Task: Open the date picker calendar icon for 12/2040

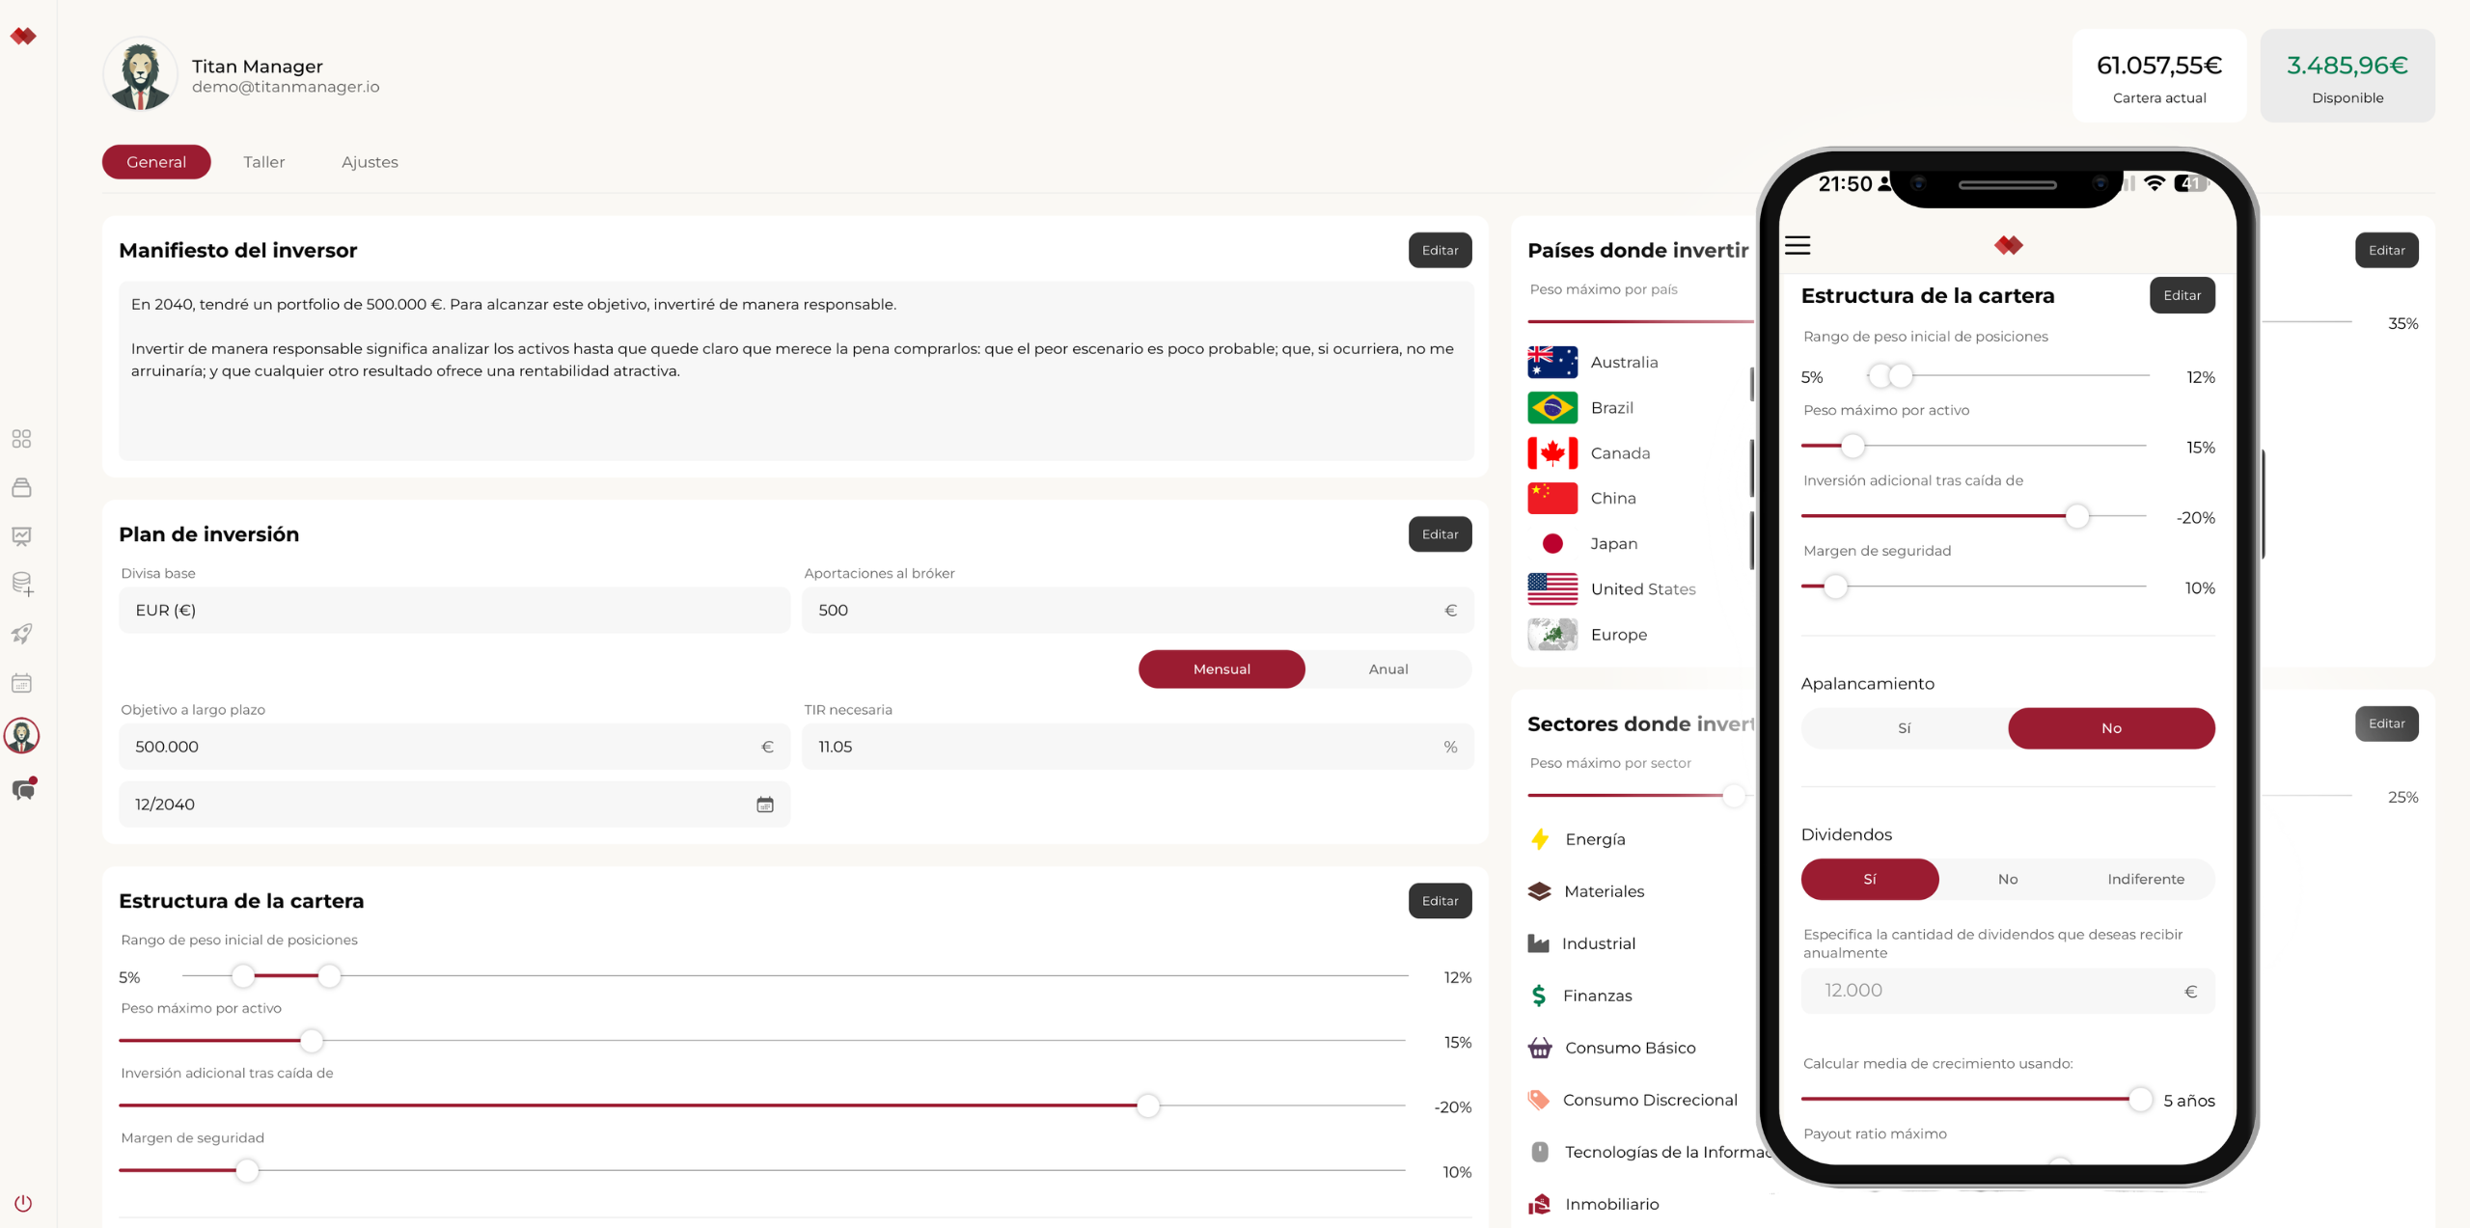Action: pyautogui.click(x=764, y=805)
